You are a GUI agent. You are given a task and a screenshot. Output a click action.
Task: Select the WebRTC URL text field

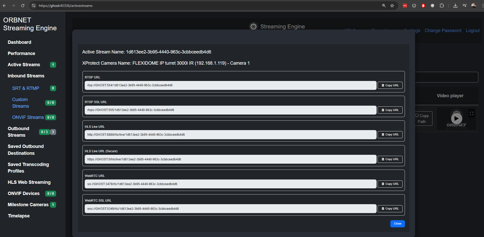(231, 184)
